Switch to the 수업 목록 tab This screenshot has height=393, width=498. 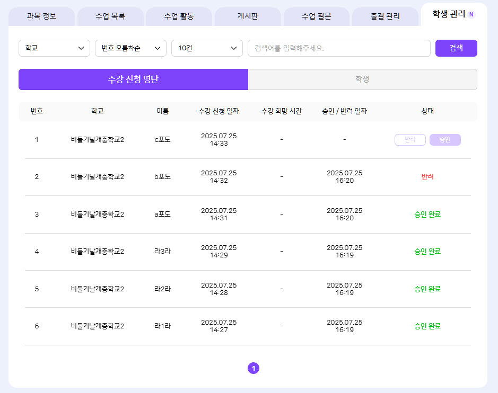pos(110,16)
